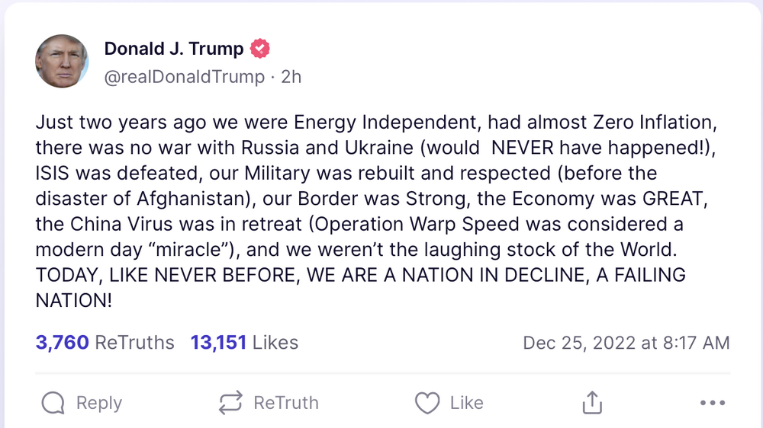763x428 pixels.
Task: View the 3,760 ReTruths list
Action: (x=105, y=343)
